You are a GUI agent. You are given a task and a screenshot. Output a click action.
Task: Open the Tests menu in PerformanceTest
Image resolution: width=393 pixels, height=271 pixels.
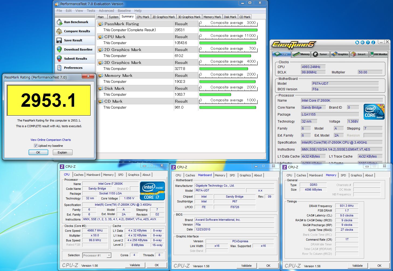point(91,11)
